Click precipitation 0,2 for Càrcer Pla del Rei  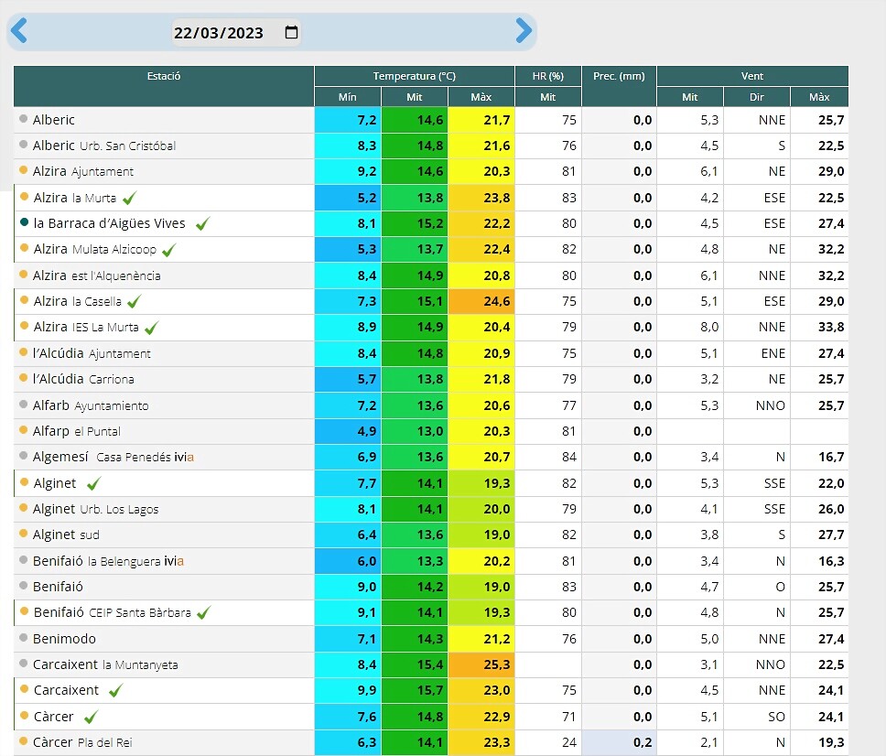(620, 742)
